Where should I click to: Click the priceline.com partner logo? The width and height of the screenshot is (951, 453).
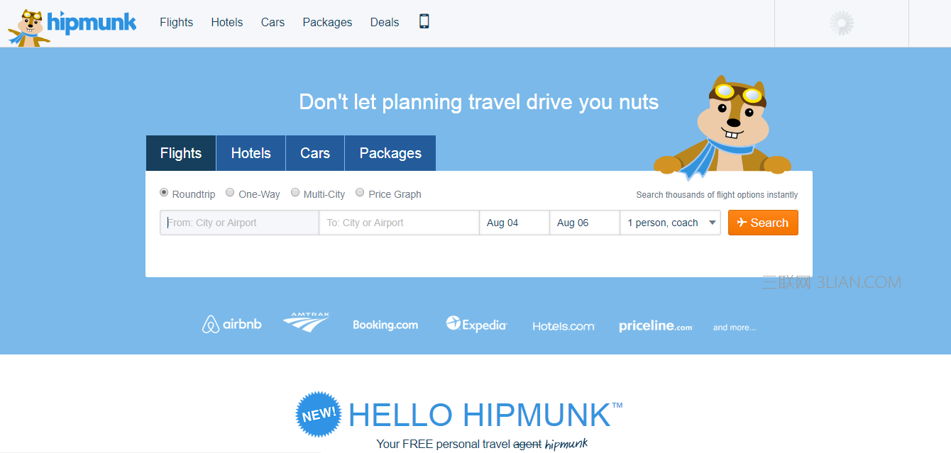655,326
